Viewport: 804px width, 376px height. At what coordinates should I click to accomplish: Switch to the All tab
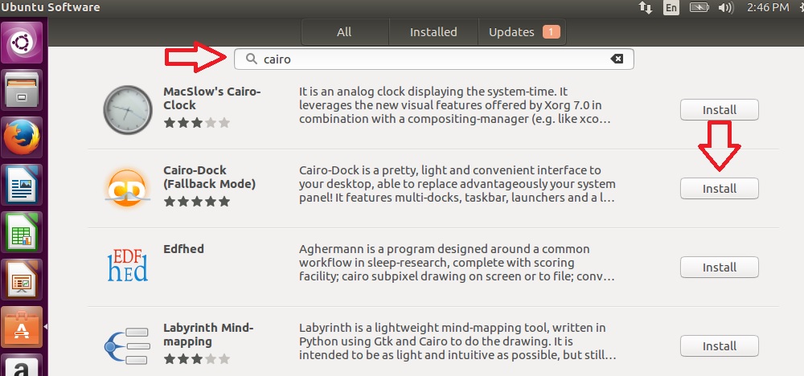[345, 32]
